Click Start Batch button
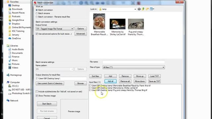This screenshot has height=119, width=212. click(47, 104)
